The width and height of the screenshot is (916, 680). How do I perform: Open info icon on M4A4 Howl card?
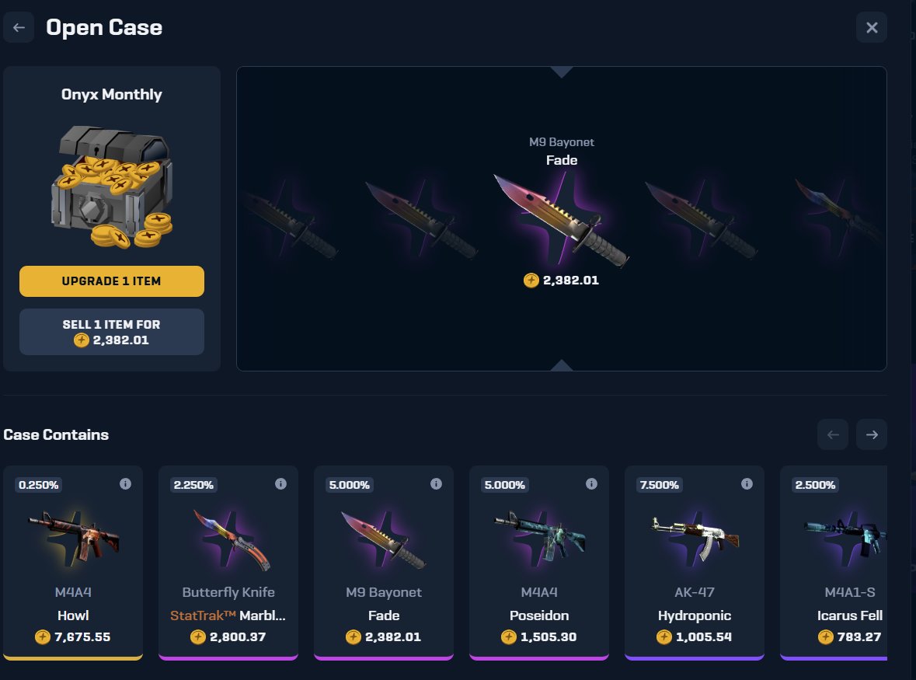tap(126, 483)
